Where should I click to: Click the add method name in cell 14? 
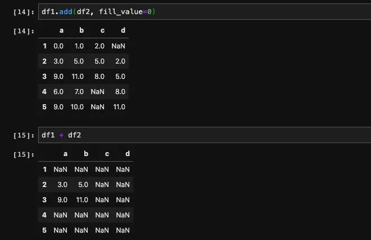66,12
